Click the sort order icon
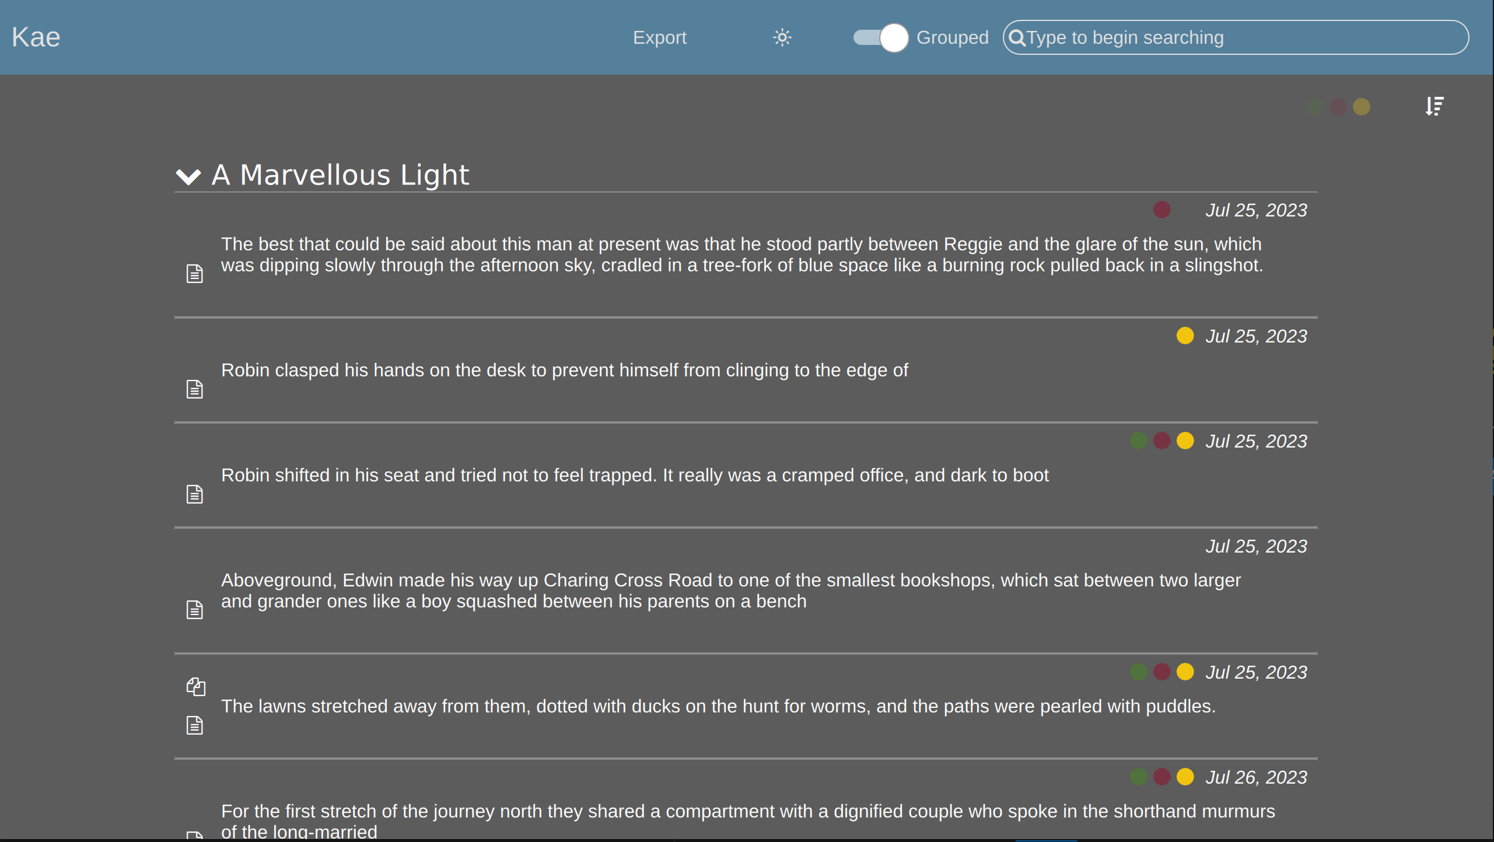The width and height of the screenshot is (1494, 842). [1434, 106]
